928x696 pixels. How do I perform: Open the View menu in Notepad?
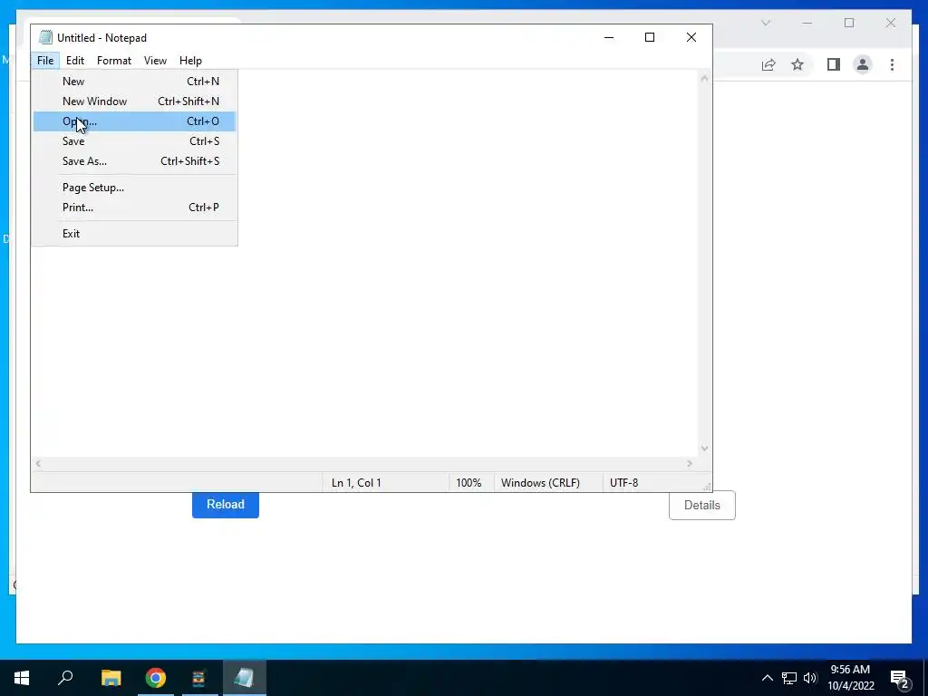(x=155, y=61)
